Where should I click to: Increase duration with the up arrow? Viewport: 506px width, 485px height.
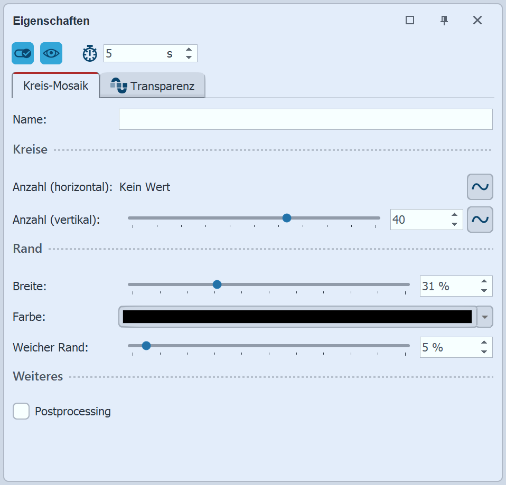189,50
